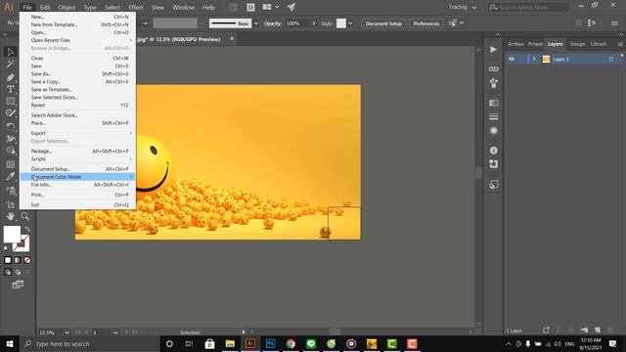Set fill mode to Gradient
This screenshot has width=626, height=352.
coord(18,260)
